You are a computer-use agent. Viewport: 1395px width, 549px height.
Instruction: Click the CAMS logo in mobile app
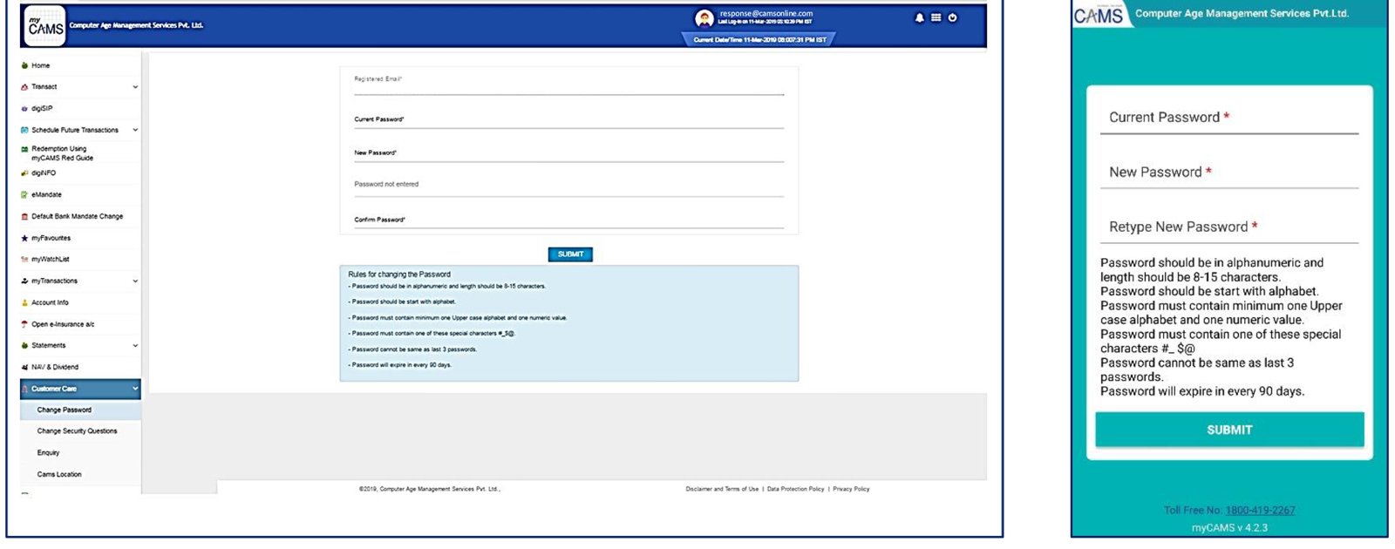(x=1099, y=16)
